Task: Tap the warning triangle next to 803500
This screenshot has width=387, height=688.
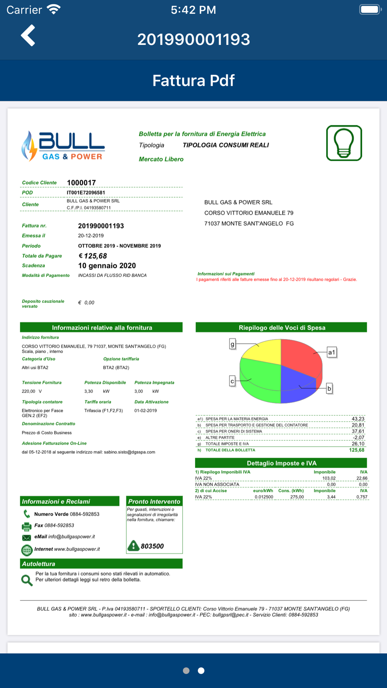Action: coord(133,546)
